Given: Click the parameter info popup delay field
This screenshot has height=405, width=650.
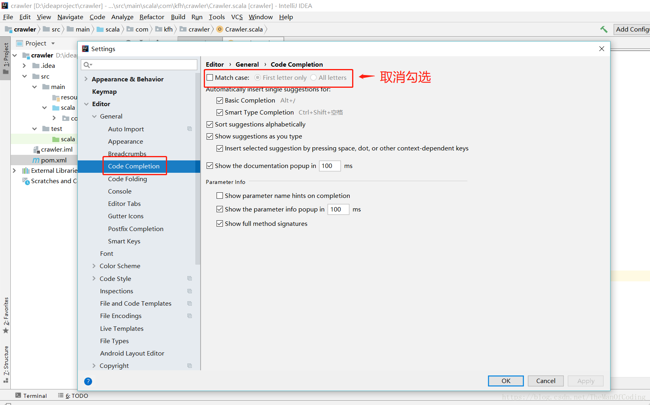Looking at the screenshot, I should (339, 209).
